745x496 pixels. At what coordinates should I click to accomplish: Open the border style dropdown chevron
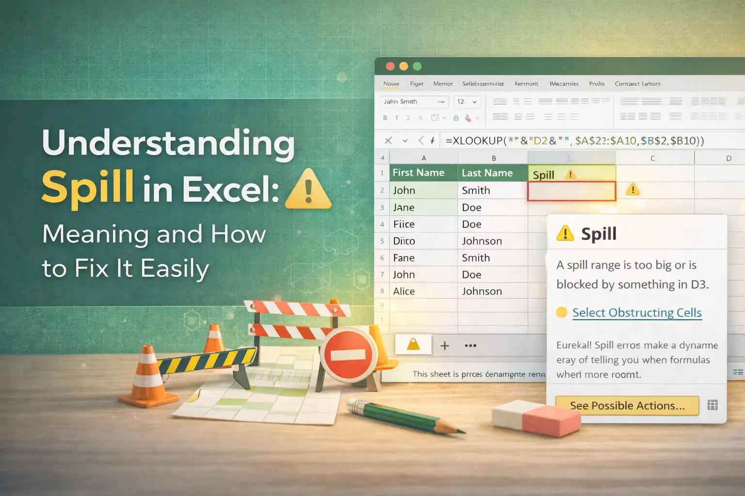tap(444, 118)
